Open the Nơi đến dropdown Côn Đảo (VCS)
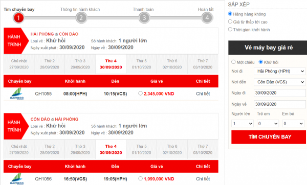307x185 pixels. [279, 82]
